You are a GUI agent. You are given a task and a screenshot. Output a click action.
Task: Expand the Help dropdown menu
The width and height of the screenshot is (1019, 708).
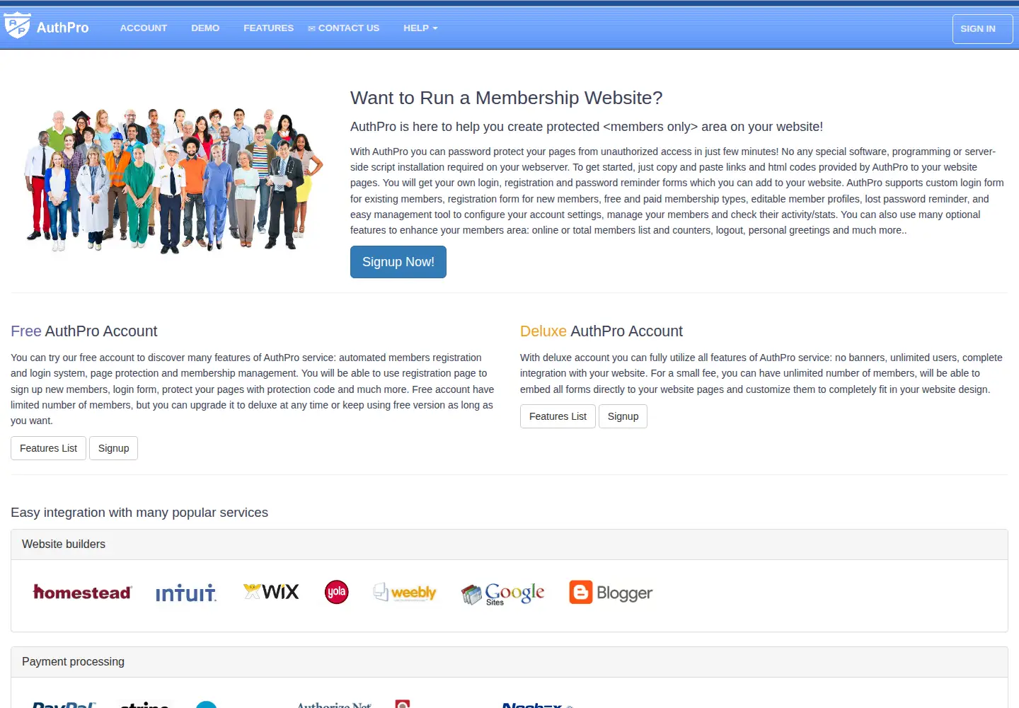click(x=420, y=28)
